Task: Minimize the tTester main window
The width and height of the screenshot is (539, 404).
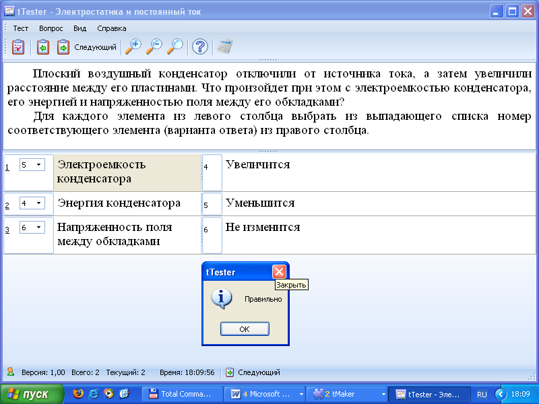Action: (x=496, y=11)
